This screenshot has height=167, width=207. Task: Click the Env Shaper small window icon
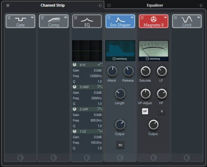coord(109,18)
